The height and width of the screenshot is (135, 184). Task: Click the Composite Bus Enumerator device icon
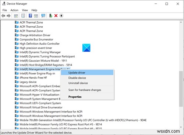pos(17,39)
